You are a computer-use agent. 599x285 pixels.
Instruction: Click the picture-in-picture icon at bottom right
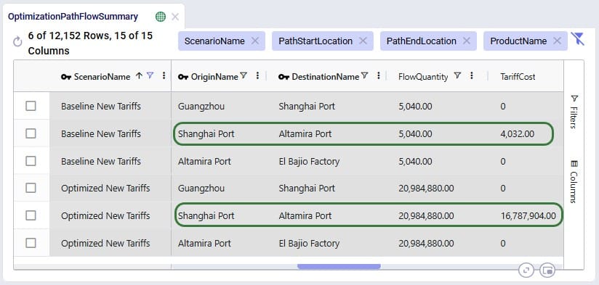point(547,270)
